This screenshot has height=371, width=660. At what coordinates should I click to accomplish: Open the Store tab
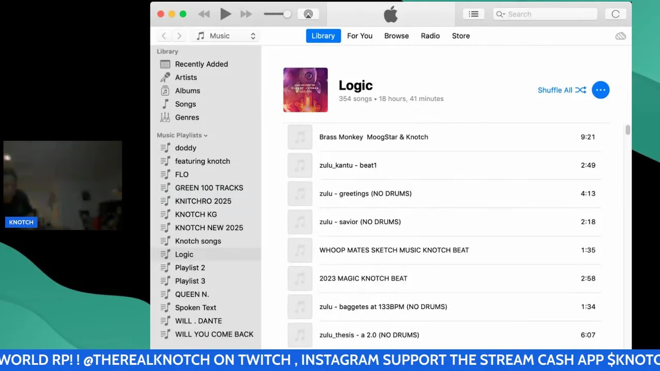(461, 36)
